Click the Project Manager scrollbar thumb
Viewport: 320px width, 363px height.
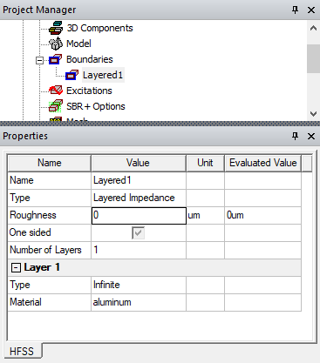point(313,58)
